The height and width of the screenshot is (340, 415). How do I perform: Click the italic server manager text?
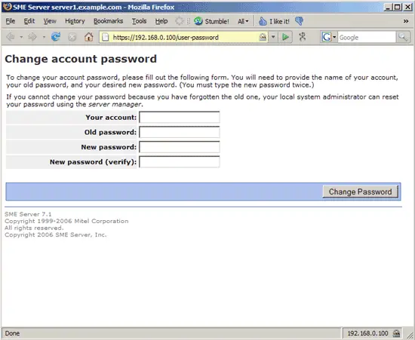pyautogui.click(x=115, y=104)
